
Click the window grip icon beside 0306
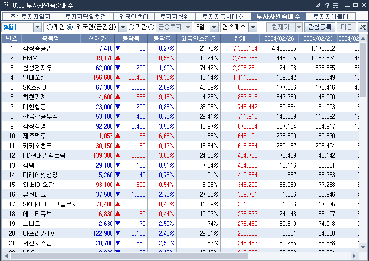tap(6, 4)
